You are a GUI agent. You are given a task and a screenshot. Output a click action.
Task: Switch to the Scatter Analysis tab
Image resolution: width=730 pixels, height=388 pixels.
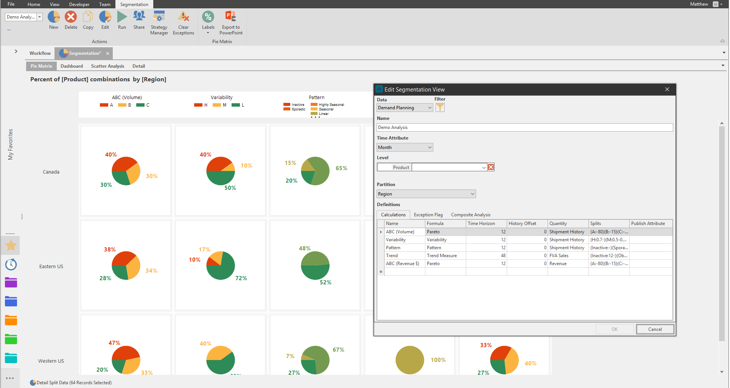[x=107, y=66]
